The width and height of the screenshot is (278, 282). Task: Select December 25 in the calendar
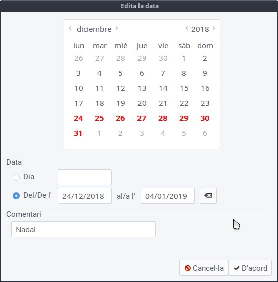(99, 118)
